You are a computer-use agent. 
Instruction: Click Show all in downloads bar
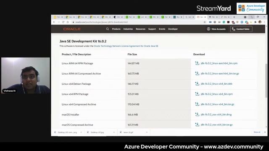[257, 132]
